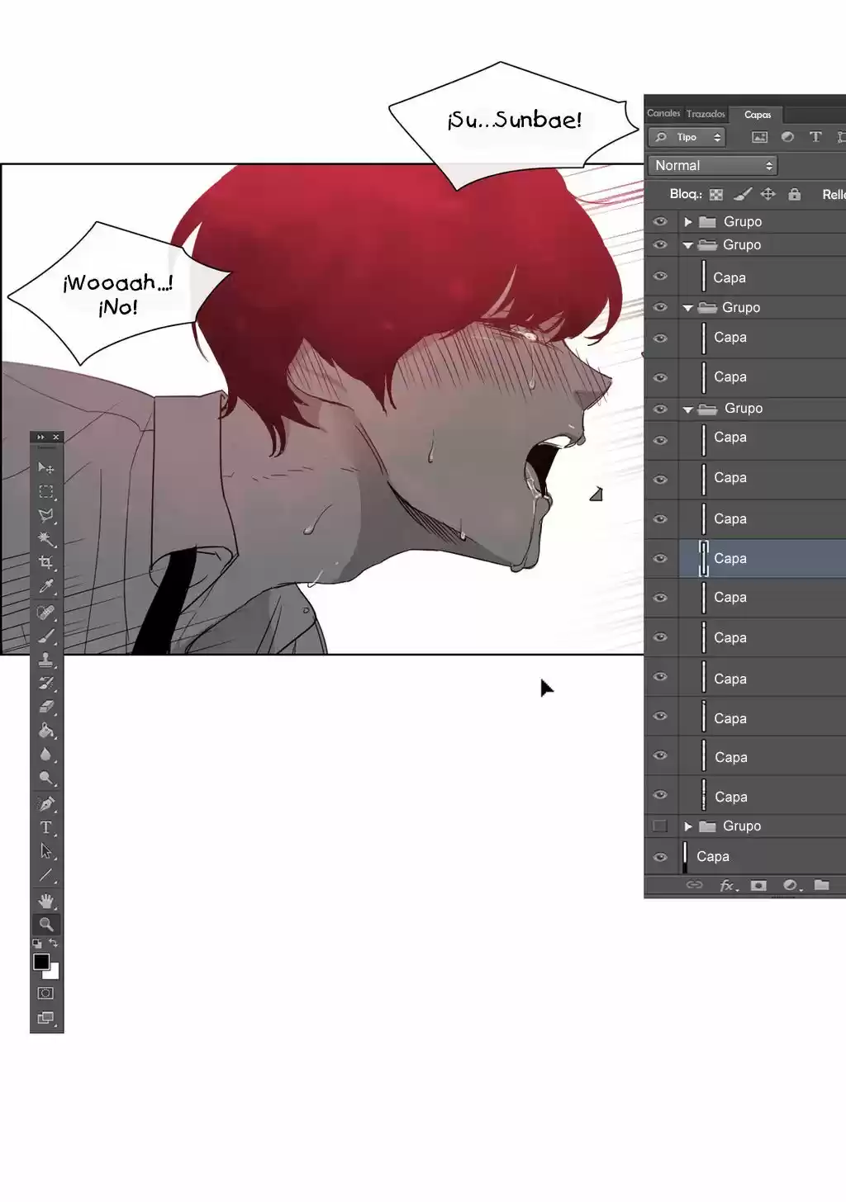This screenshot has height=1202, width=846.
Task: Select the Path Selection tool
Action: 45,852
